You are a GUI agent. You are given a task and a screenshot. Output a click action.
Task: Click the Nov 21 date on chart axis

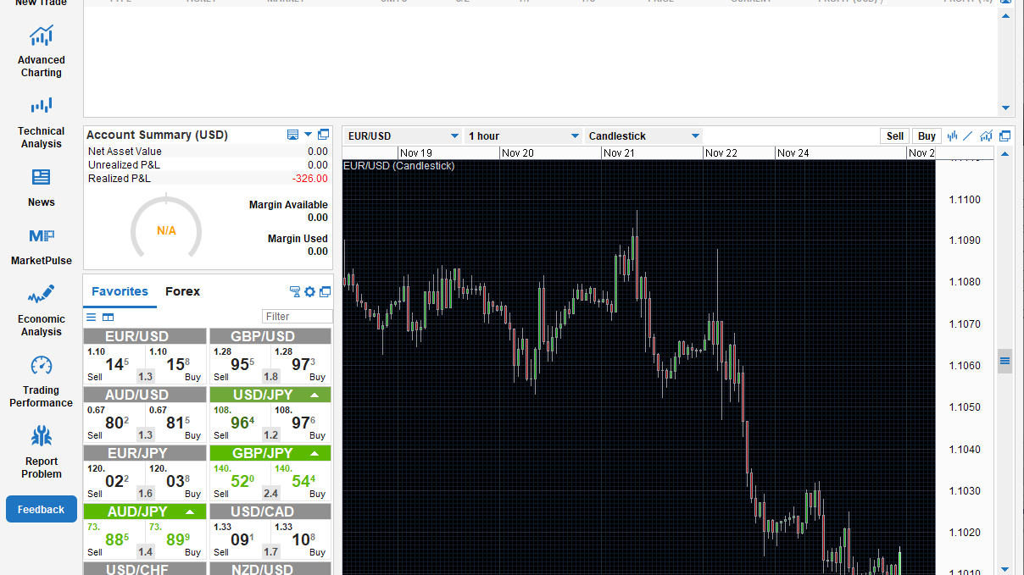[619, 153]
